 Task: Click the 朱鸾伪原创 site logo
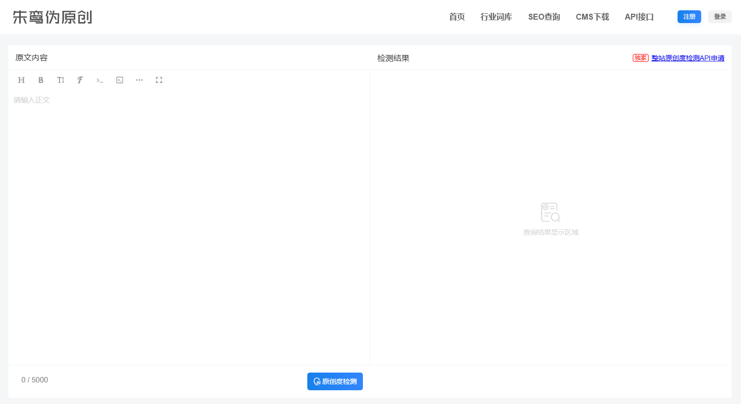click(x=52, y=17)
